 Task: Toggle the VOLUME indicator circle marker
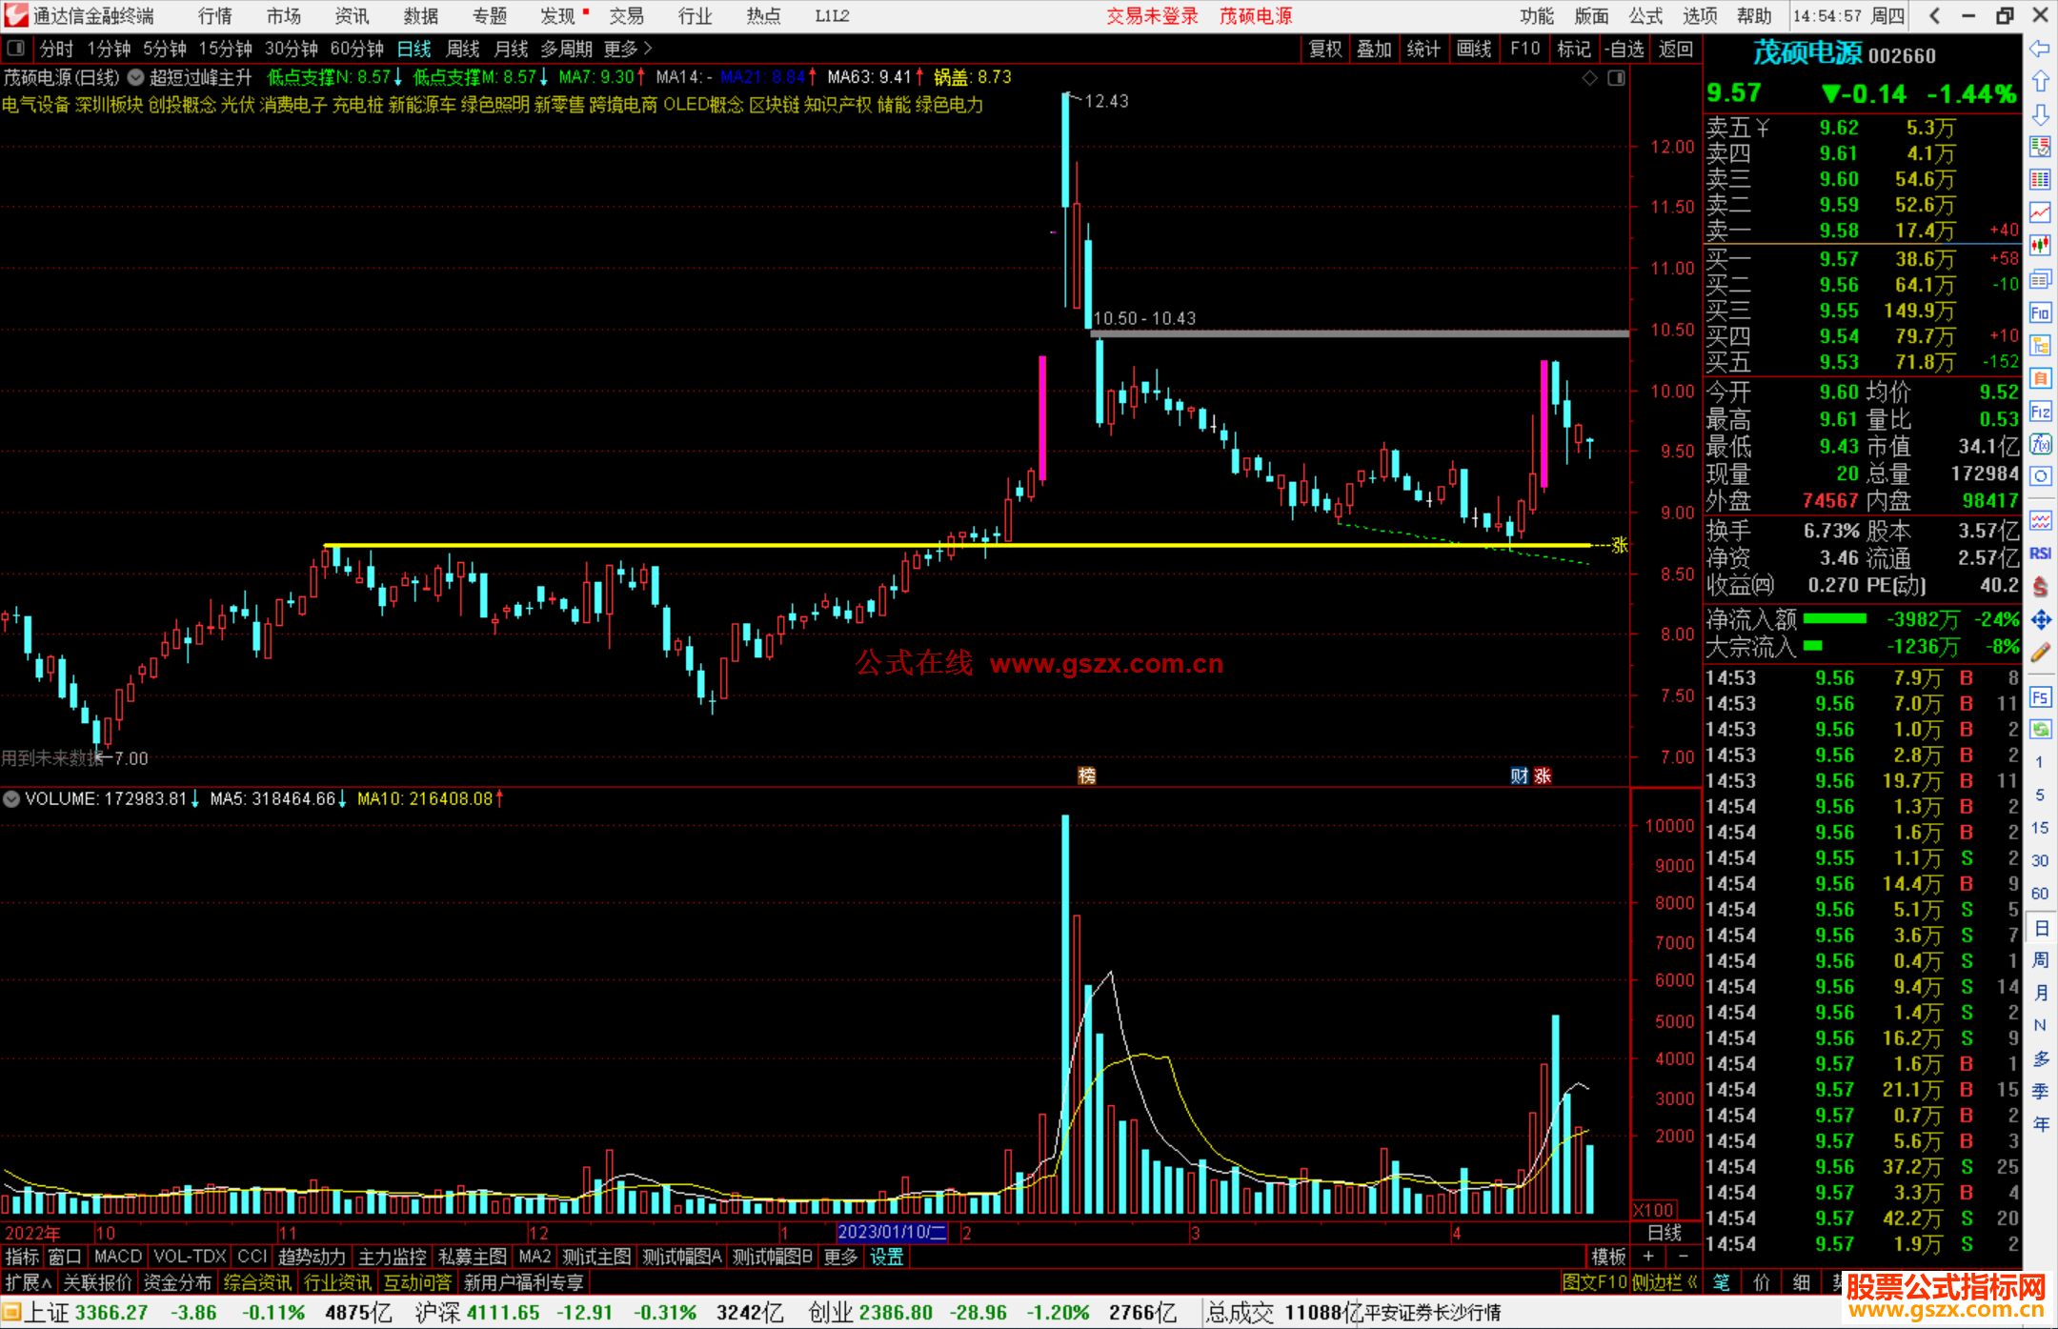[11, 798]
